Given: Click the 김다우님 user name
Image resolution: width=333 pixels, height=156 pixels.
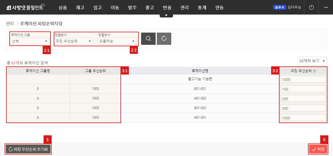Looking at the screenshot, I should pyautogui.click(x=294, y=7).
